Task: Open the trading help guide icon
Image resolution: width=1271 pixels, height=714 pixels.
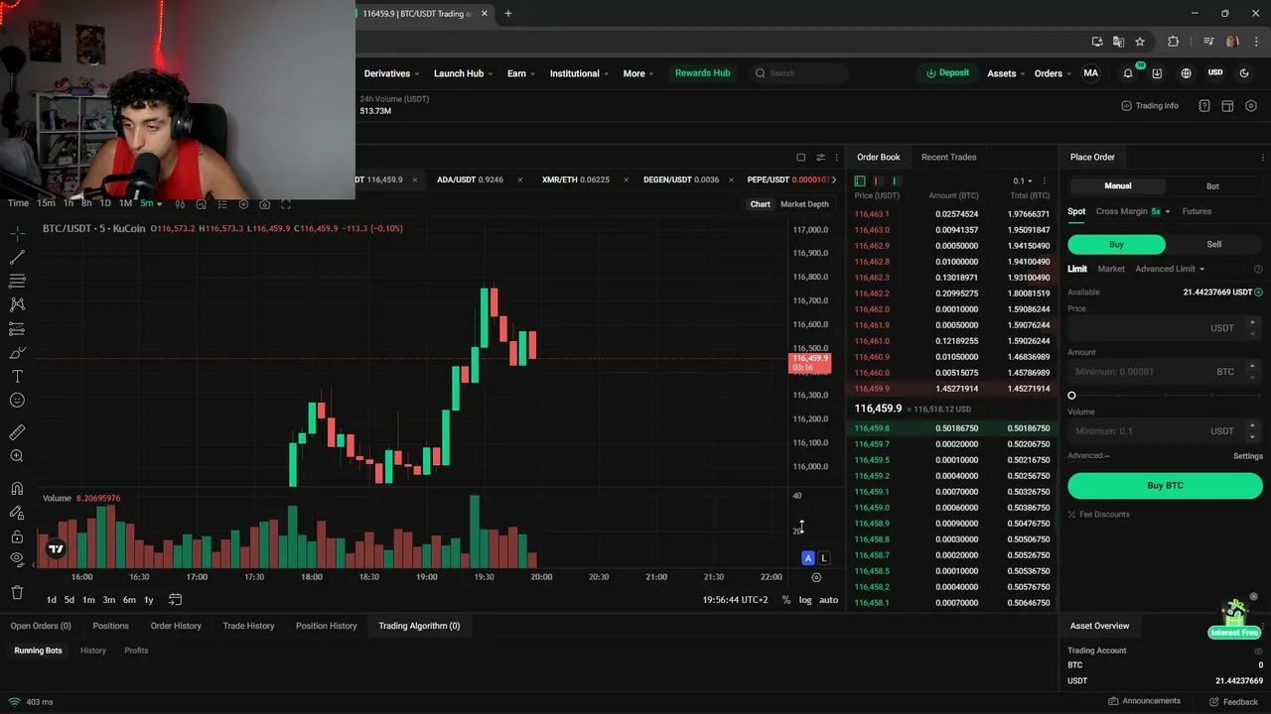Action: point(1204,106)
